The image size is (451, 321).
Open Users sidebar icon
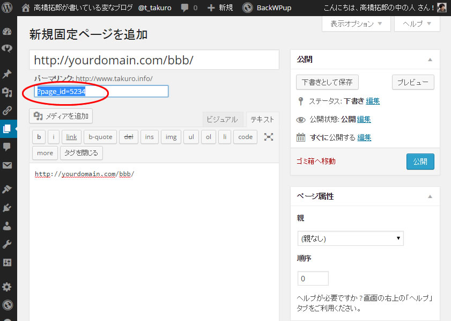coord(8,226)
